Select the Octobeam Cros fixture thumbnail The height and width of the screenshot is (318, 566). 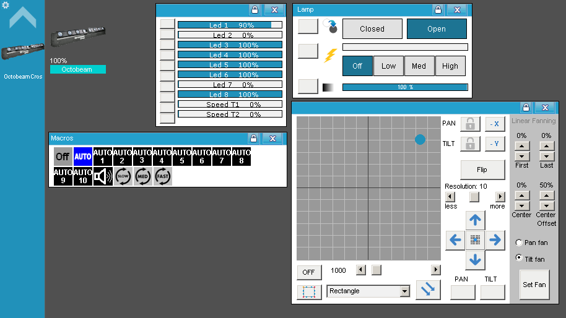coord(23,51)
